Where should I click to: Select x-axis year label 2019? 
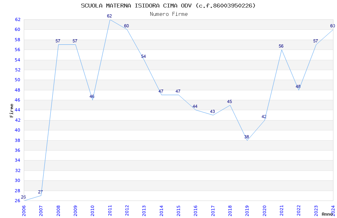[x=247, y=210]
